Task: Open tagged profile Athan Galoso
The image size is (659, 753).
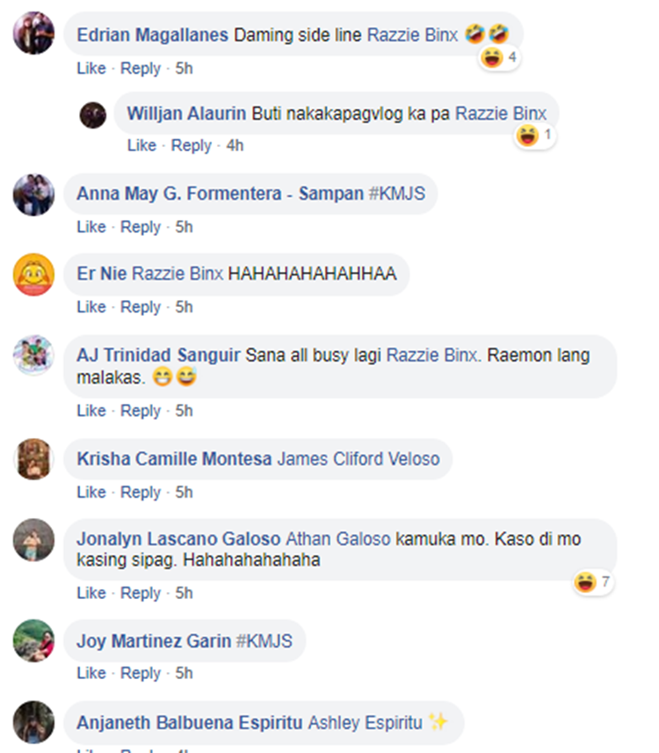Action: point(338,539)
